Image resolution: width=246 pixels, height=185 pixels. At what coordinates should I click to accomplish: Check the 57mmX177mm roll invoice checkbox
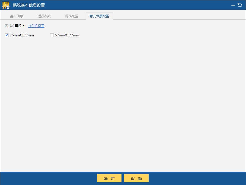pos(52,35)
